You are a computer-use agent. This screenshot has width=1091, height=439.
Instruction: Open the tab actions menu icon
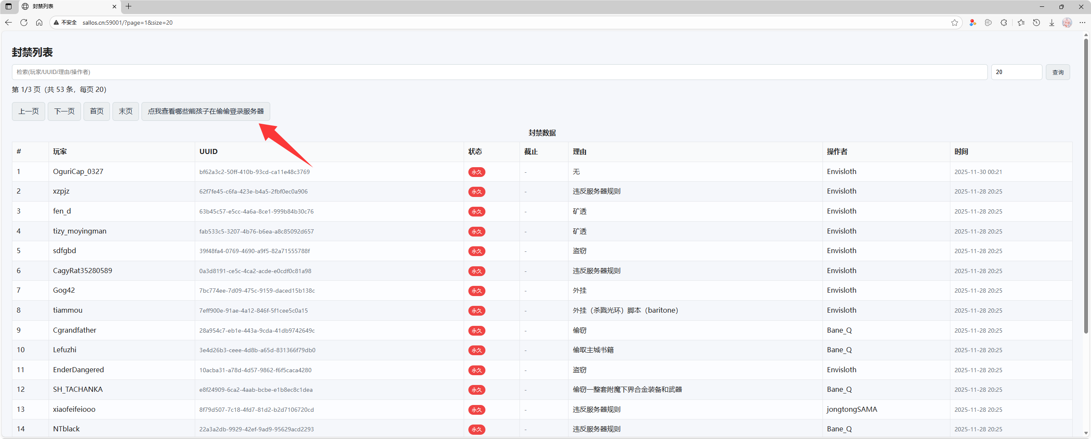(9, 6)
